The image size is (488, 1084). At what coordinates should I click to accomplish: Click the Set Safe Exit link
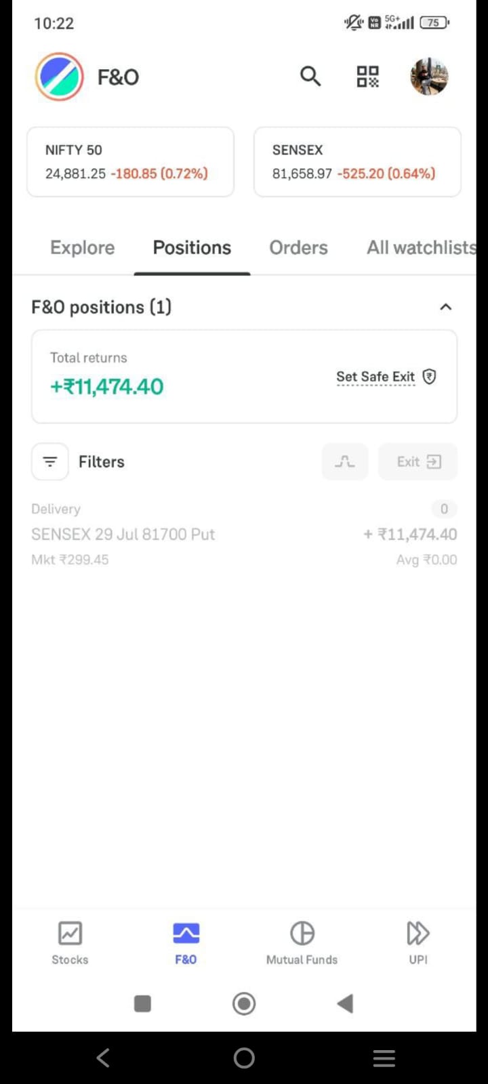[x=375, y=377]
